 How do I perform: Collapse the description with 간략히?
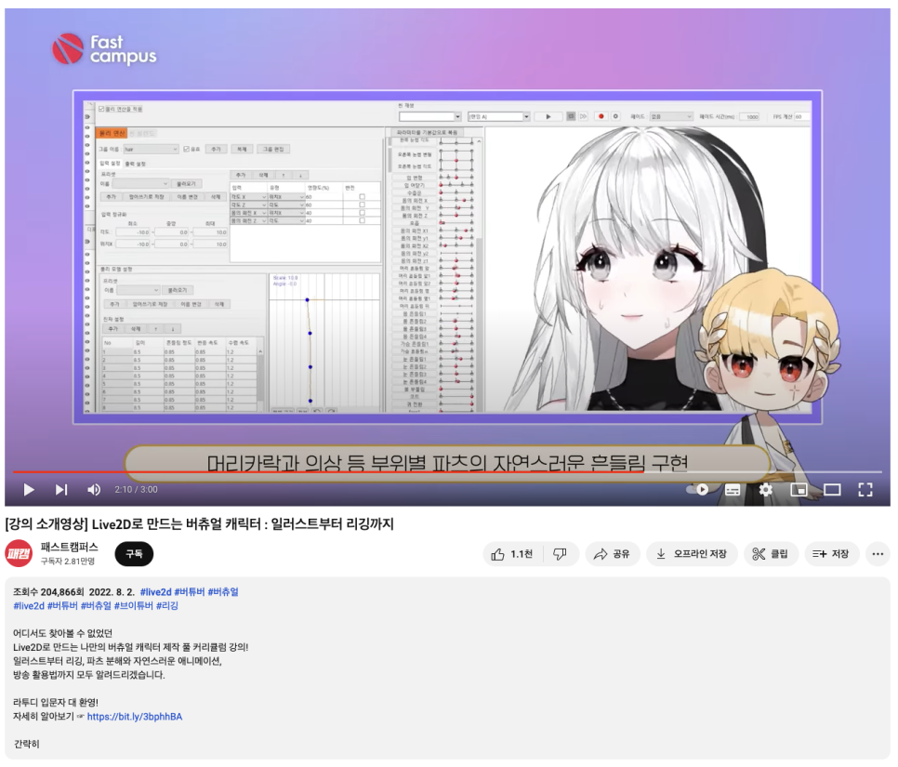point(26,746)
